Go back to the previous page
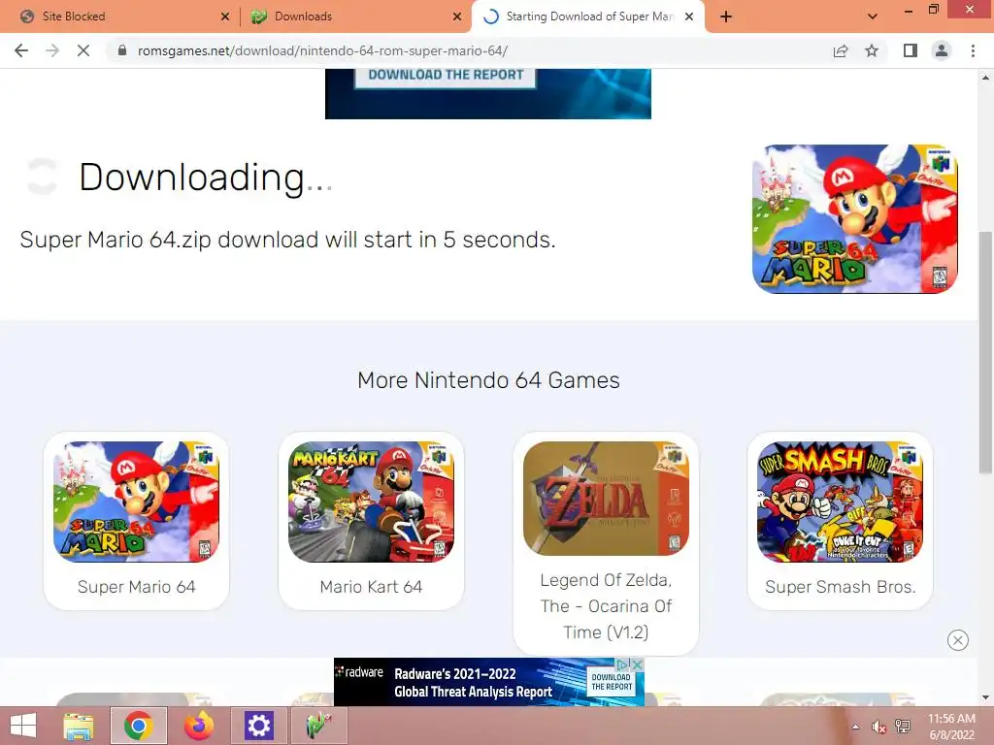The width and height of the screenshot is (994, 745). pyautogui.click(x=21, y=50)
